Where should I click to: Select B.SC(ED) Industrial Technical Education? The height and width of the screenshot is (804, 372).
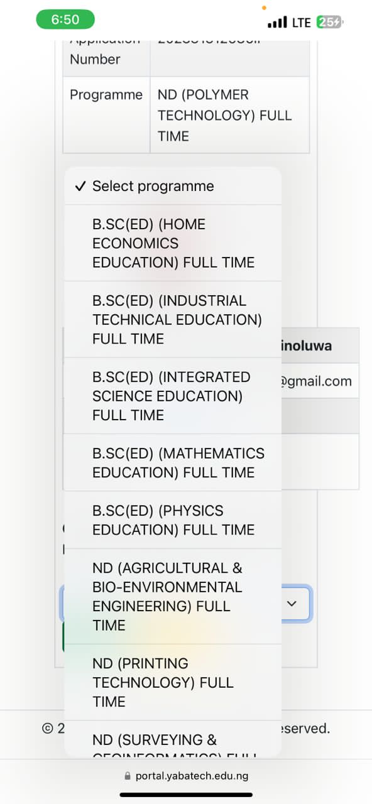pyautogui.click(x=173, y=320)
